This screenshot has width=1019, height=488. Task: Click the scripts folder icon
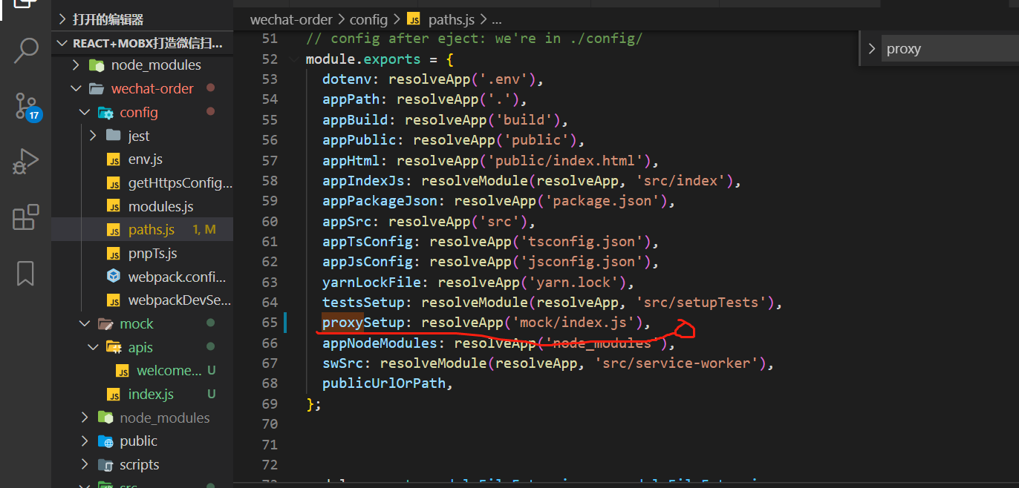(105, 465)
